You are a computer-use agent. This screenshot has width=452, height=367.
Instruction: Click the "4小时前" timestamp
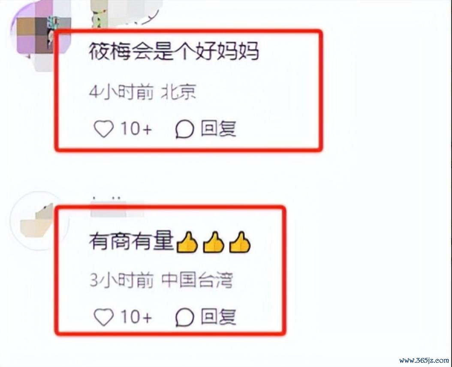pyautogui.click(x=121, y=92)
